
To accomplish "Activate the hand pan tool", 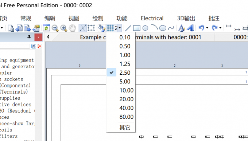I will pyautogui.click(x=73, y=28).
